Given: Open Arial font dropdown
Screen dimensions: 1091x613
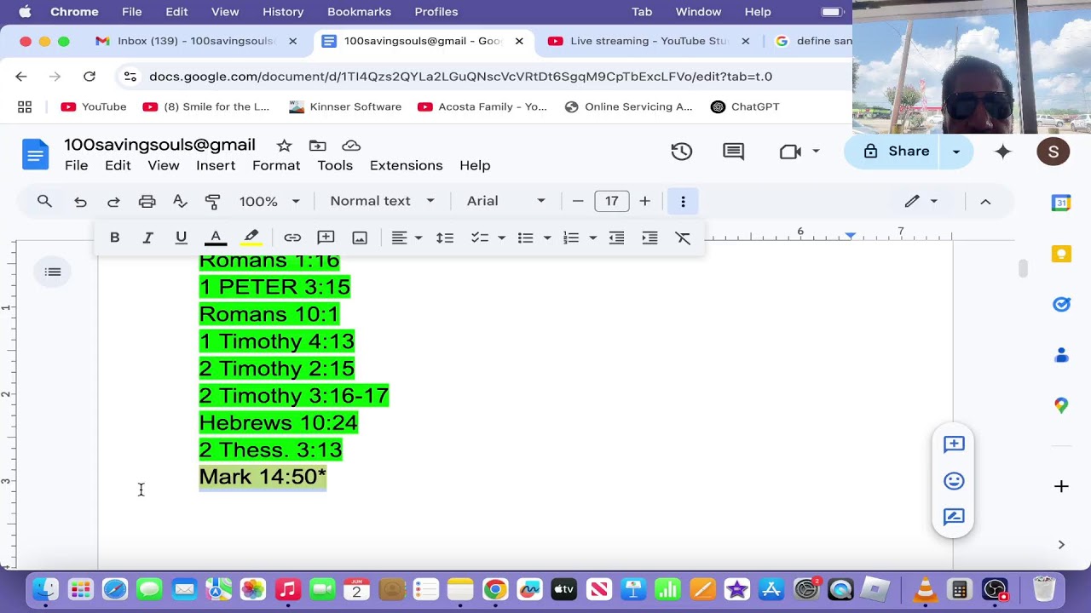Looking at the screenshot, I should 505,201.
